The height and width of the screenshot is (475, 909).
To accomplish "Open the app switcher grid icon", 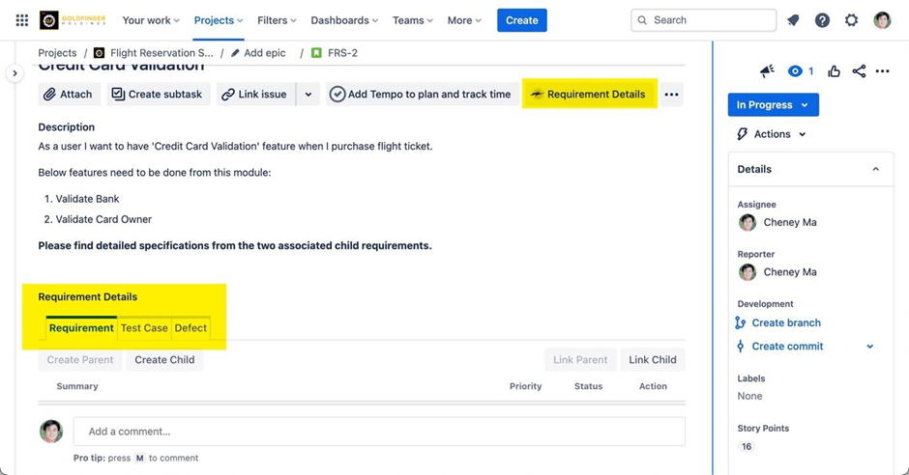I will (21, 20).
